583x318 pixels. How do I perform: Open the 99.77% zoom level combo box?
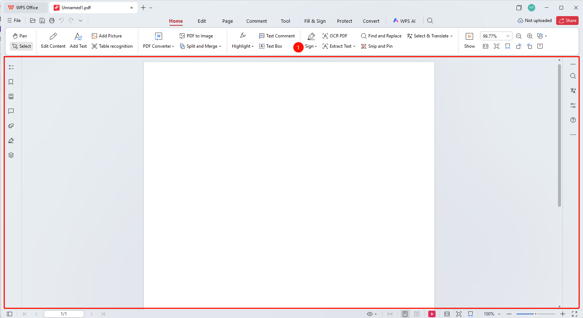pyautogui.click(x=496, y=36)
